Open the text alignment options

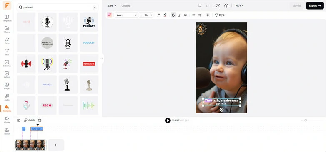pyautogui.click(x=194, y=15)
